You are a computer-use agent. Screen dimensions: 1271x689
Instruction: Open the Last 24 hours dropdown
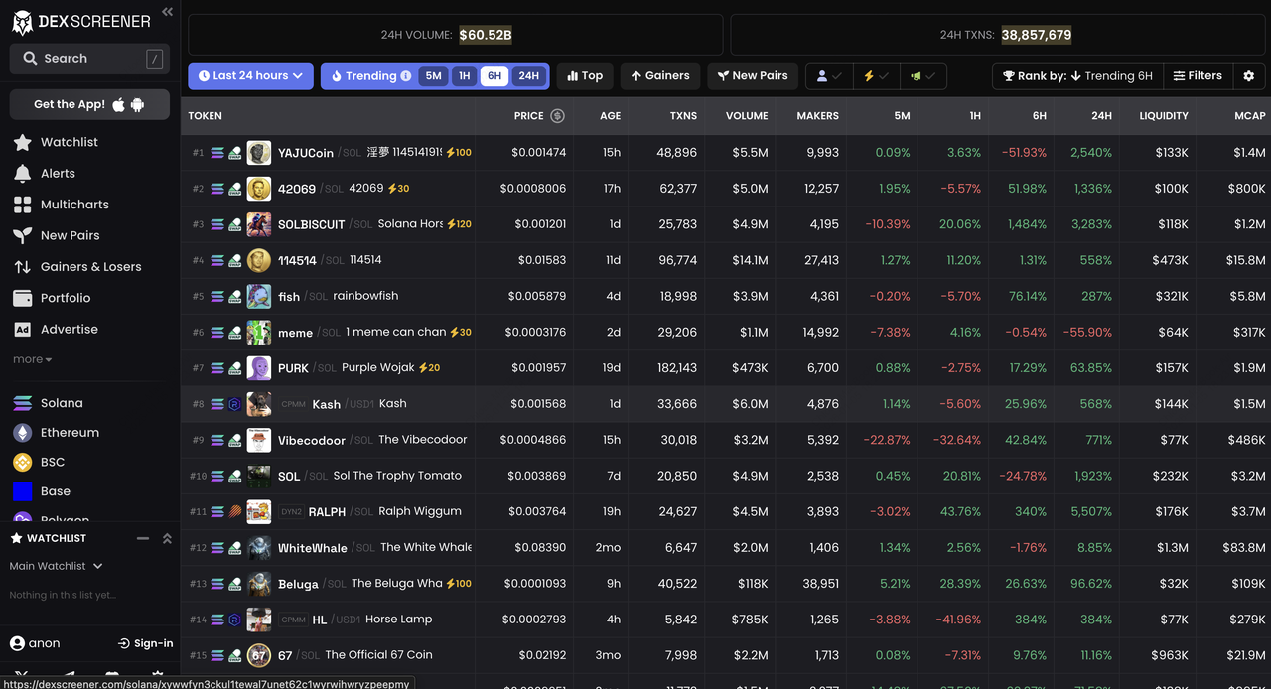250,76
